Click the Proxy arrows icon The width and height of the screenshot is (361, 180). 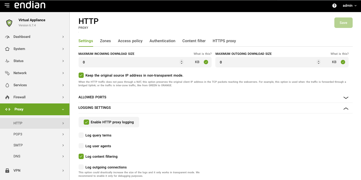[8, 109]
